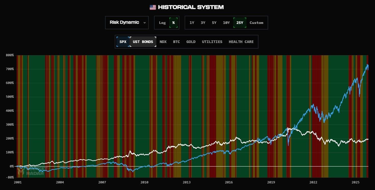This screenshot has width=375, height=190.
Task: Choose the 10Y time range
Action: point(226,23)
